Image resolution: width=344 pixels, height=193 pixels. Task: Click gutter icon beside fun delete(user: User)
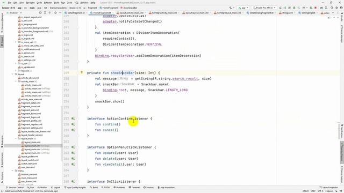[73, 159]
